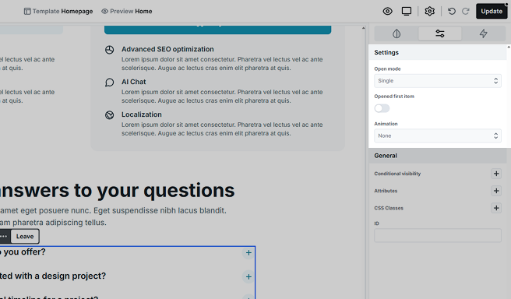The width and height of the screenshot is (511, 299).
Task: Open the three-dots element options menu
Action: (x=4, y=237)
